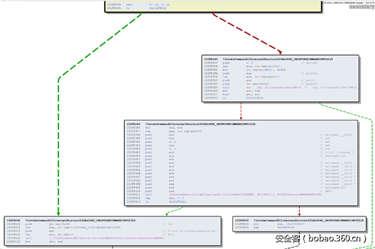Click 'push ds:[edi+0x18]' line commented int
Image resolution: width=375 pixels, height=249 pixels.
90,224
